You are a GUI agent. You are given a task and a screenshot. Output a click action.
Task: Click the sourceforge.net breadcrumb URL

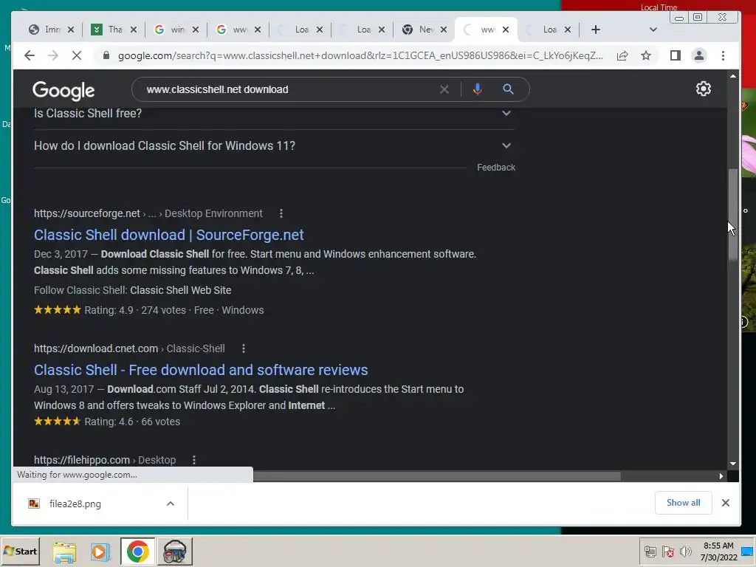(87, 213)
